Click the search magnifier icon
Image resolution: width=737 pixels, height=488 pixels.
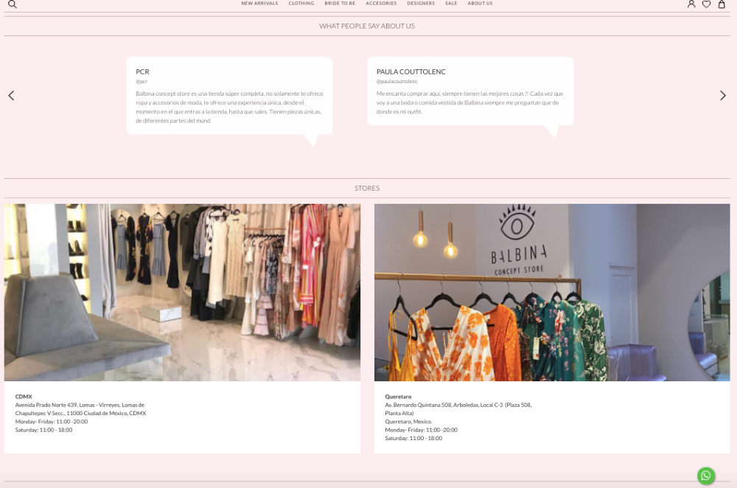pos(12,4)
